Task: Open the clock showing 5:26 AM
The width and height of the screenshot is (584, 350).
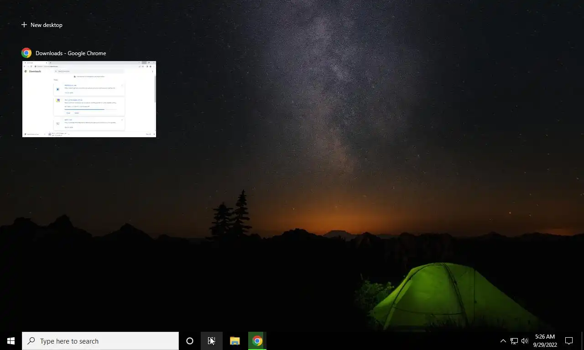Action: tap(545, 341)
